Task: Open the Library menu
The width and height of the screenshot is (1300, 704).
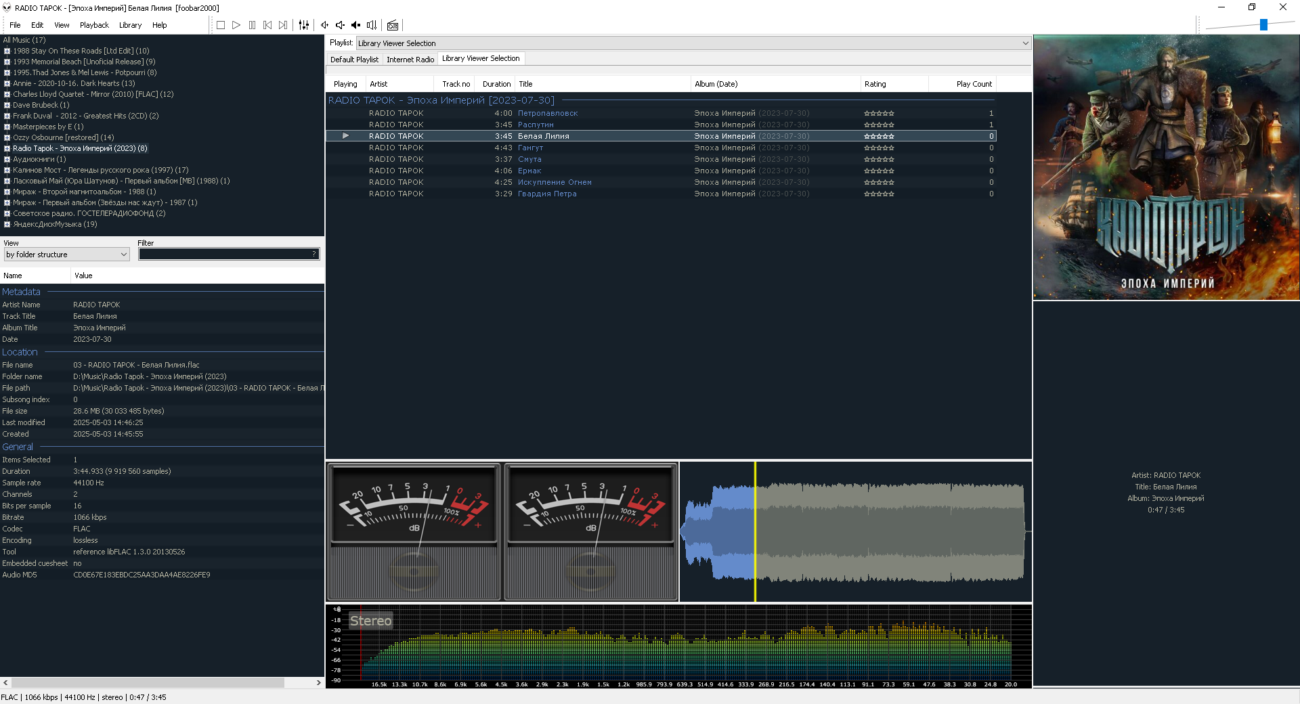Action: pyautogui.click(x=130, y=25)
